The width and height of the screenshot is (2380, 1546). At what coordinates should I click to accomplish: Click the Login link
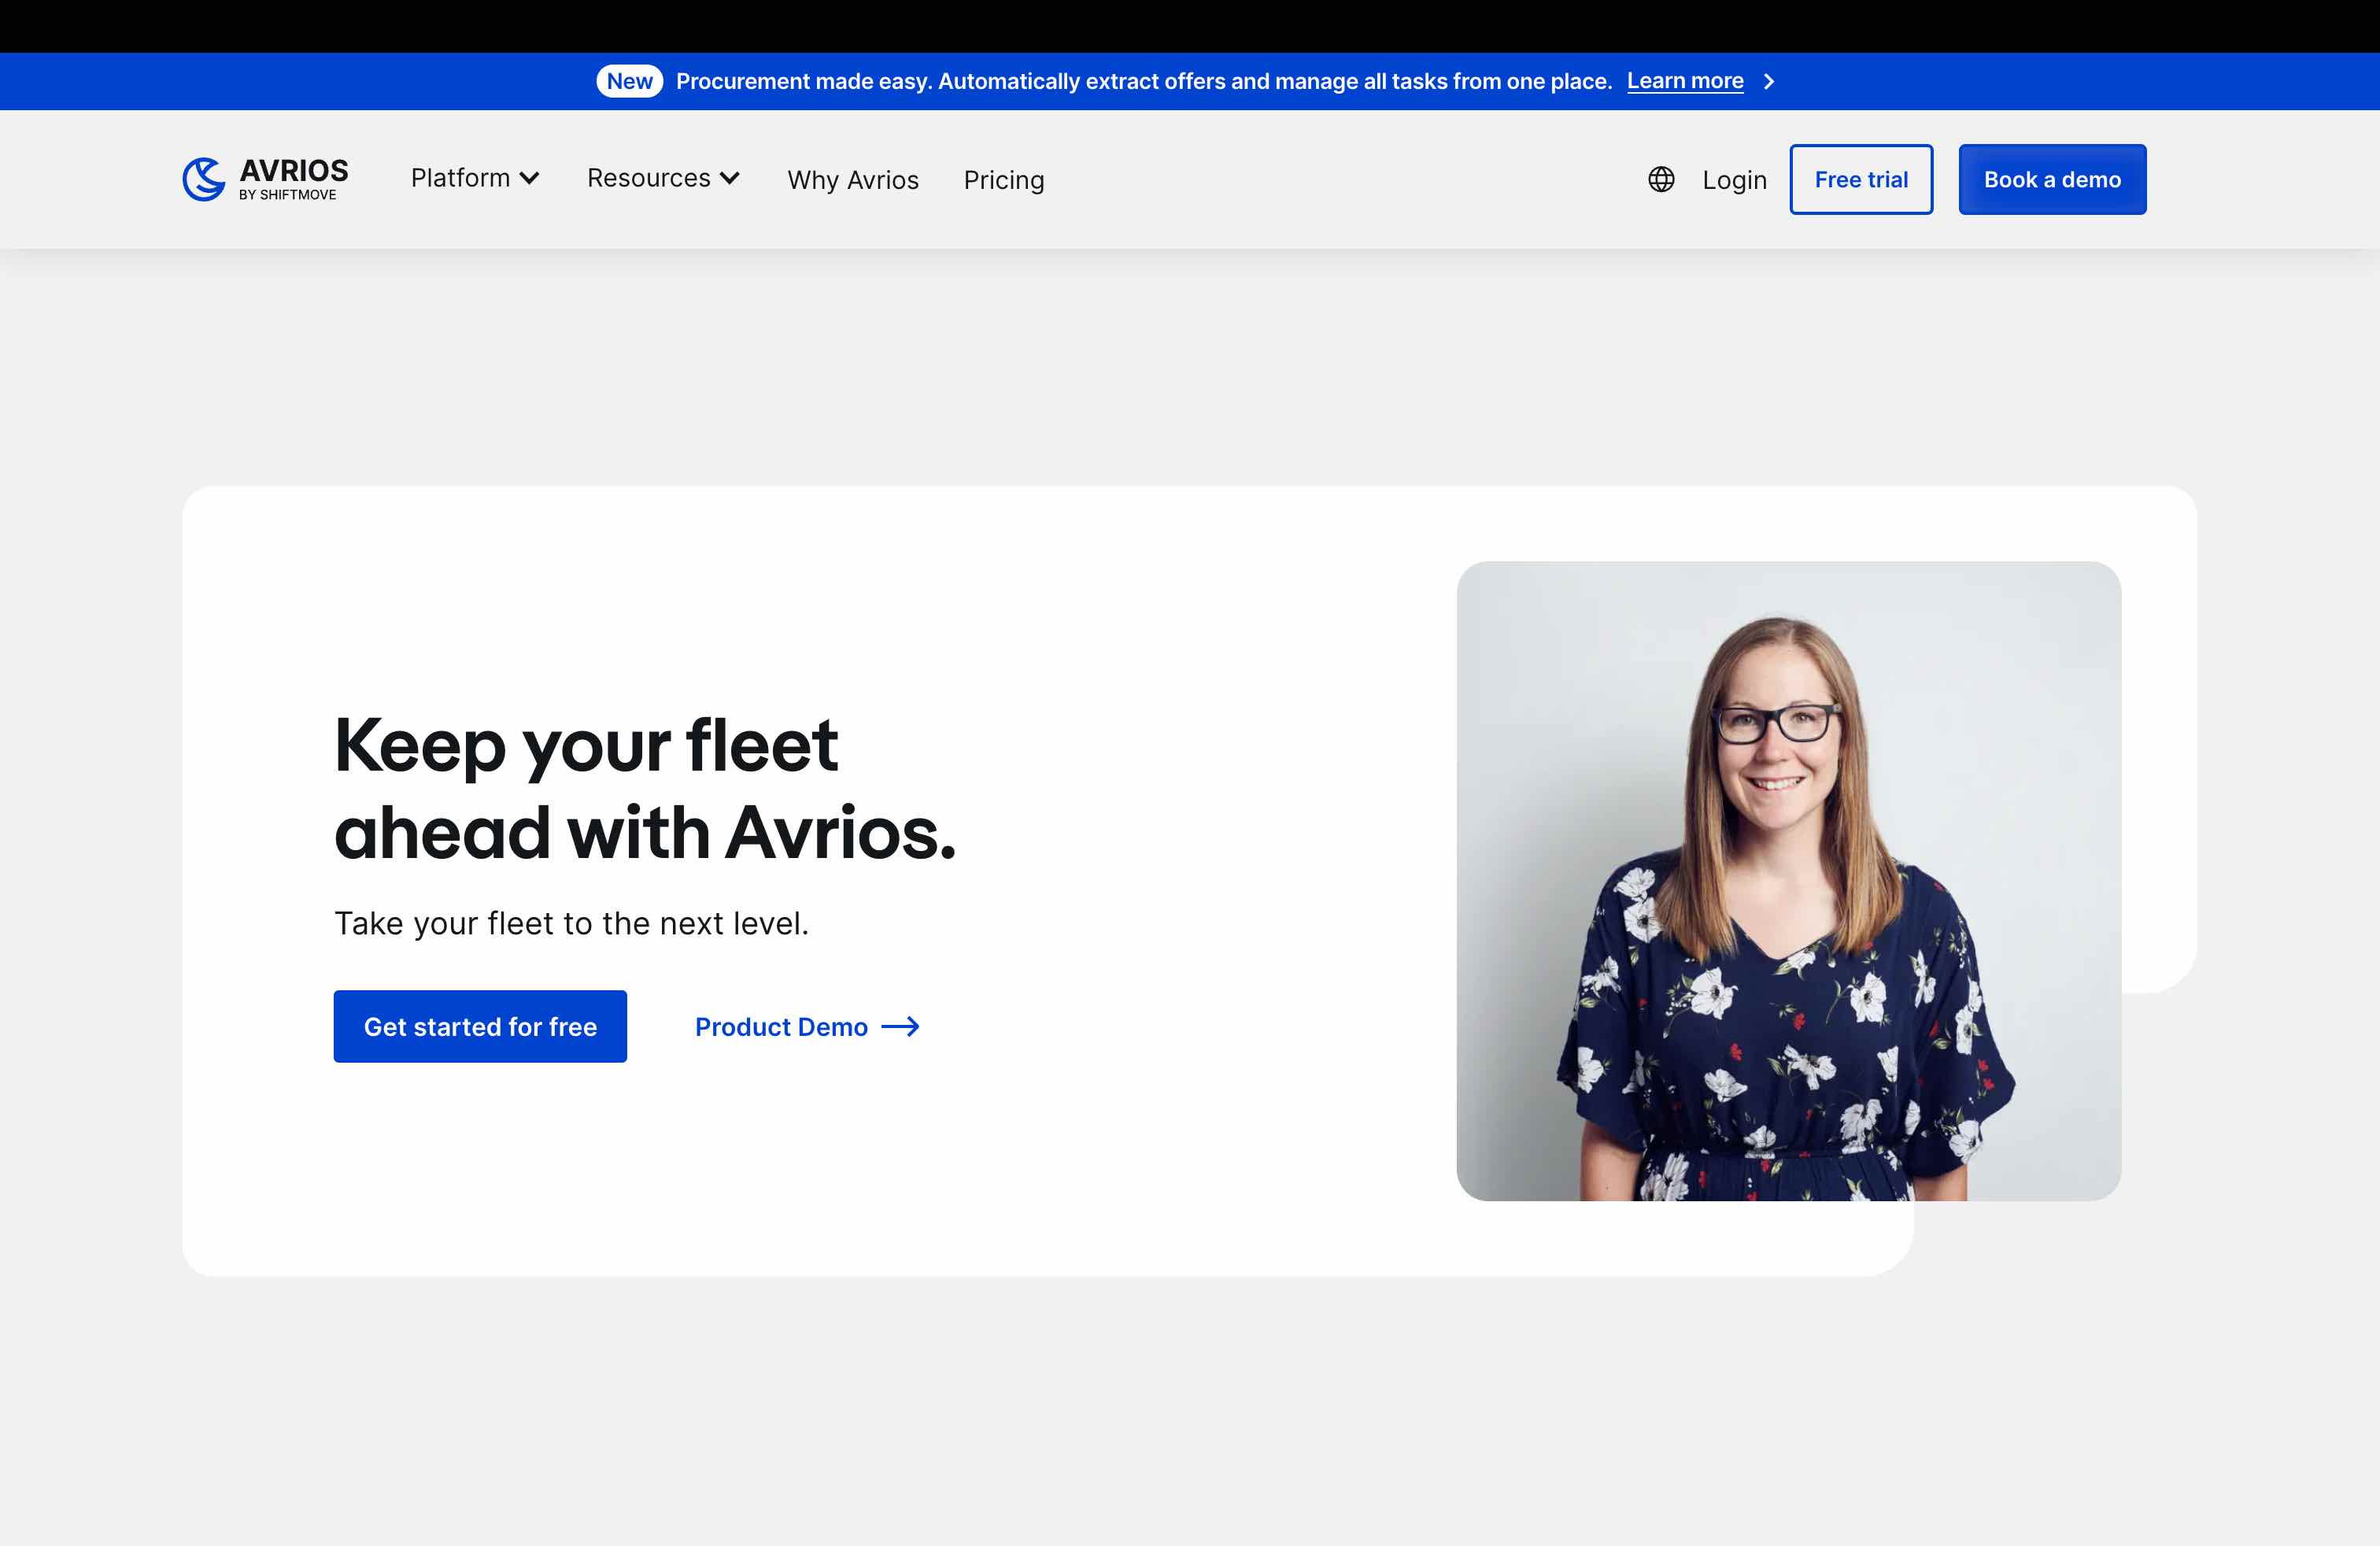point(1734,180)
